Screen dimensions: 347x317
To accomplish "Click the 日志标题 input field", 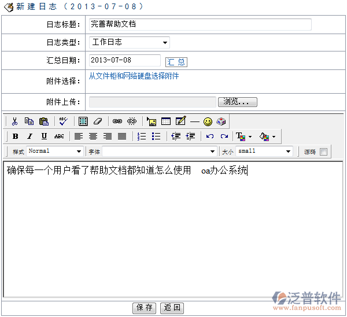I will point(200,24).
